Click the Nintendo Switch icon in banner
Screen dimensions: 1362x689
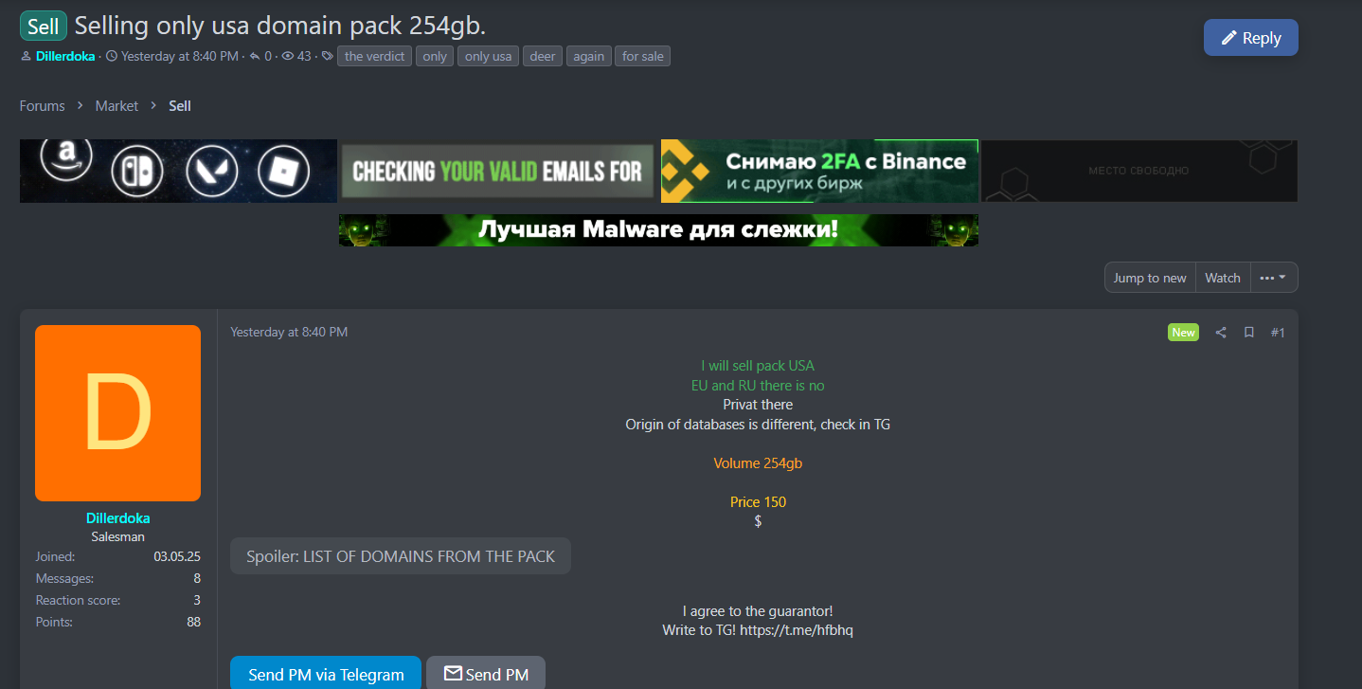tap(137, 172)
